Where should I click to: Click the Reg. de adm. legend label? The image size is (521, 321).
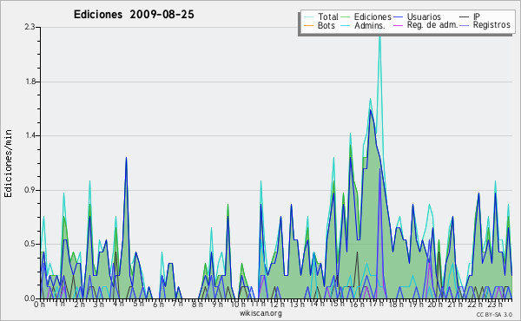pos(432,25)
